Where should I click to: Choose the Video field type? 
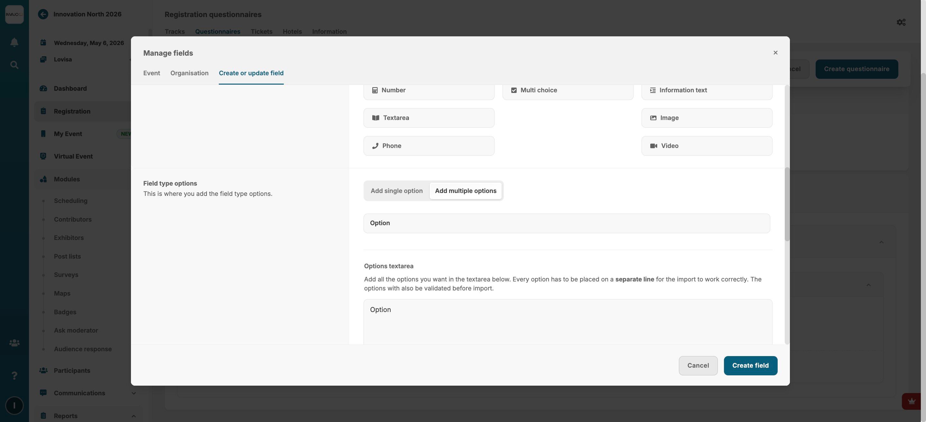[706, 146]
